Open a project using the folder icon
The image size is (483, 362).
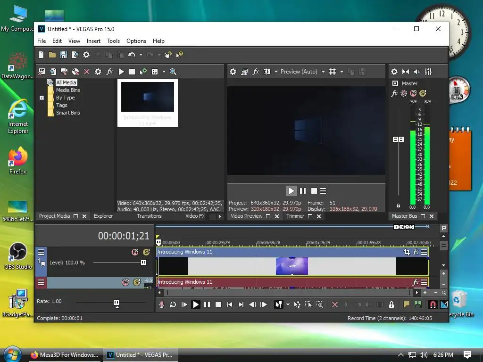point(52,55)
